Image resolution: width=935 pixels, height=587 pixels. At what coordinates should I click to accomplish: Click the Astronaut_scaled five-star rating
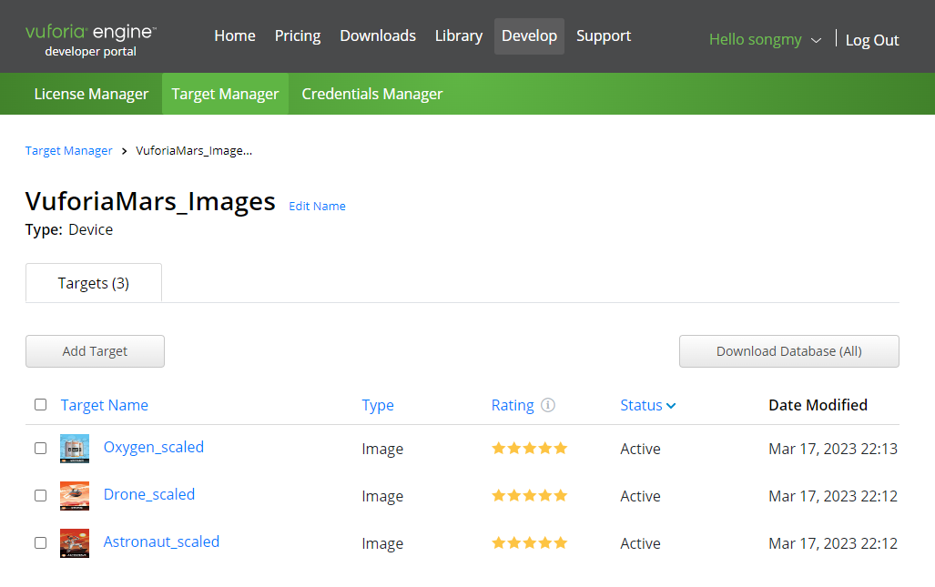click(x=529, y=543)
